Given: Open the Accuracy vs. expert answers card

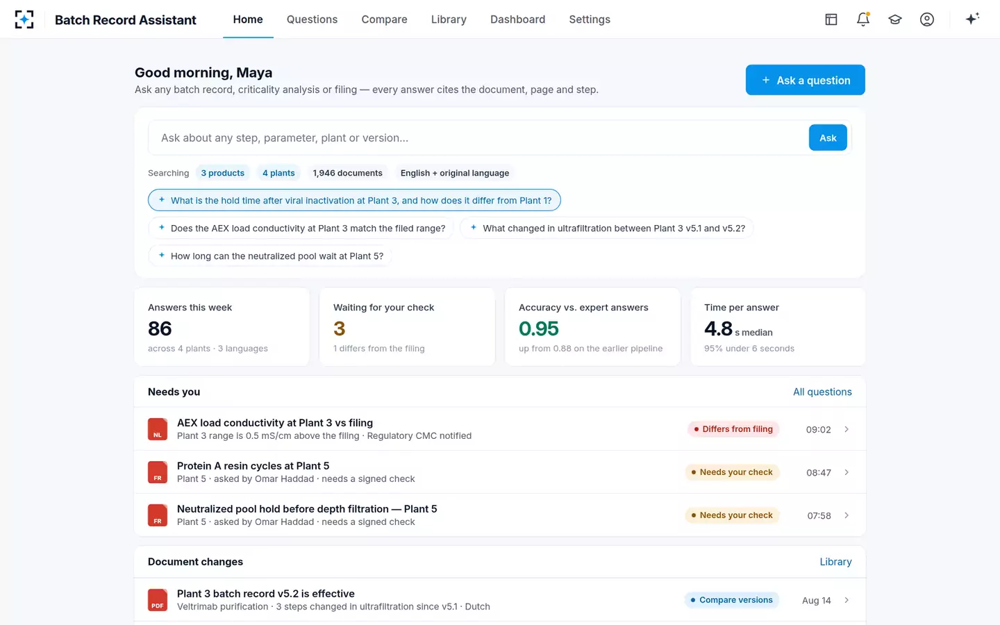Looking at the screenshot, I should pos(592,326).
